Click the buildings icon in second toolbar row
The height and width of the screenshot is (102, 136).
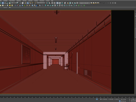[40, 5]
